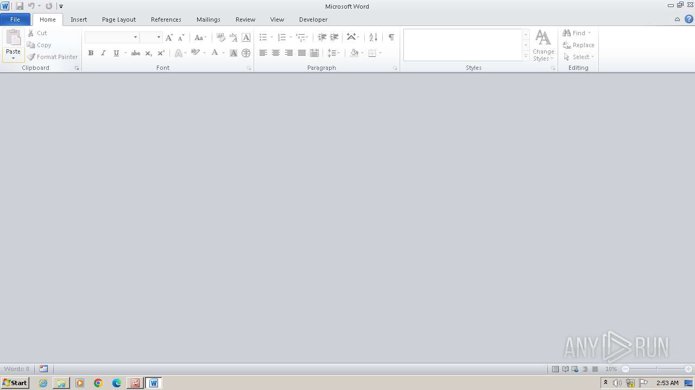Open the font name dropdown
Image resolution: width=695 pixels, height=390 pixels.
[x=135, y=37]
